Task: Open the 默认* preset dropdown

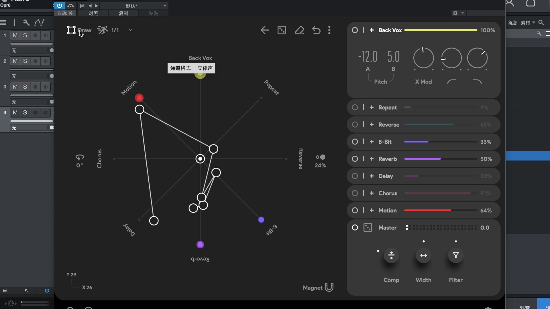Action: point(134,6)
